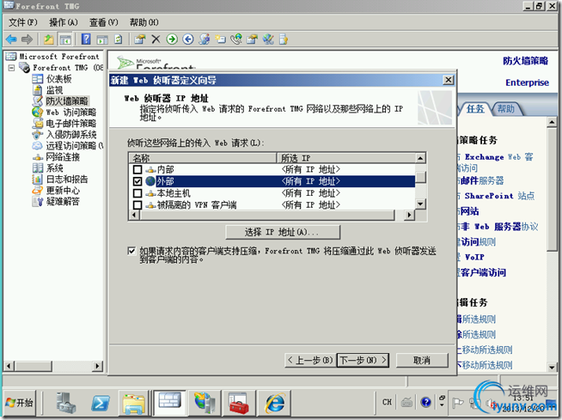
Task: Open the 查看(V) menu
Action: [x=104, y=22]
